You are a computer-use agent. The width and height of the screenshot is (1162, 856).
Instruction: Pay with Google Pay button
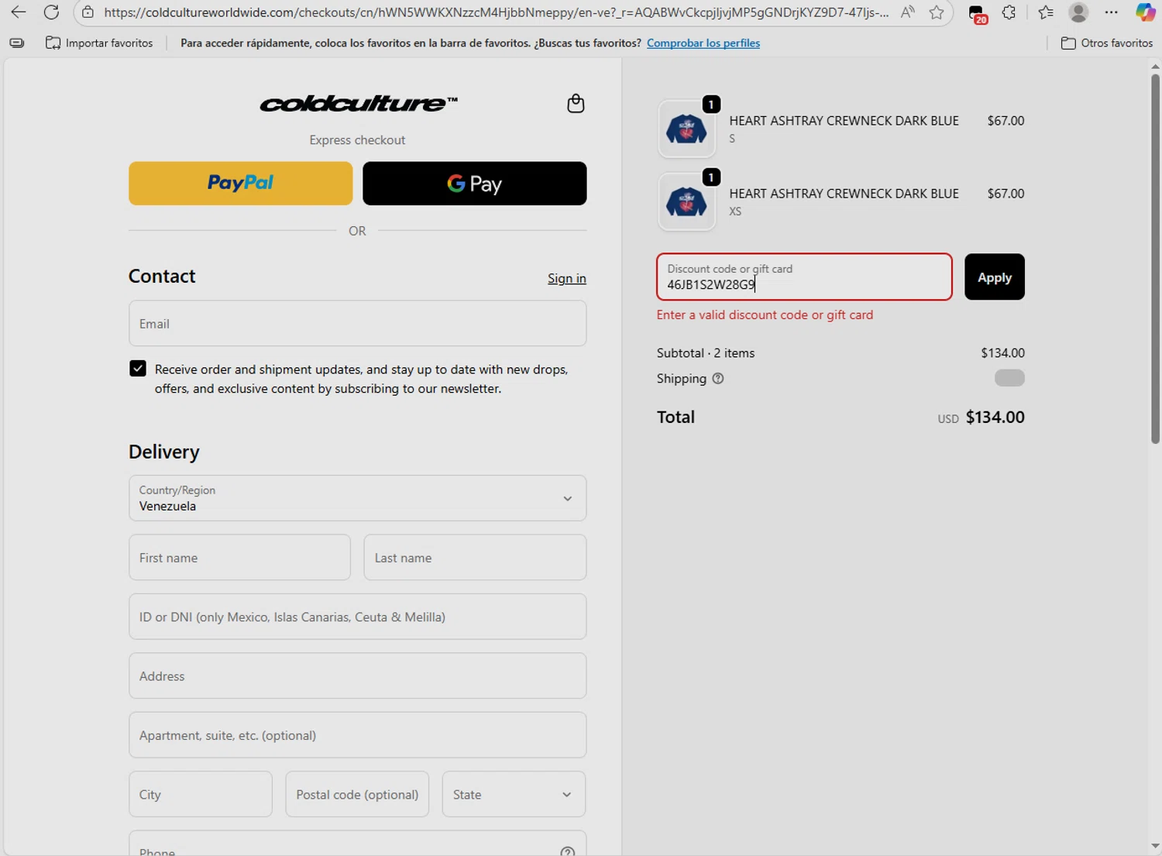pyautogui.click(x=474, y=184)
